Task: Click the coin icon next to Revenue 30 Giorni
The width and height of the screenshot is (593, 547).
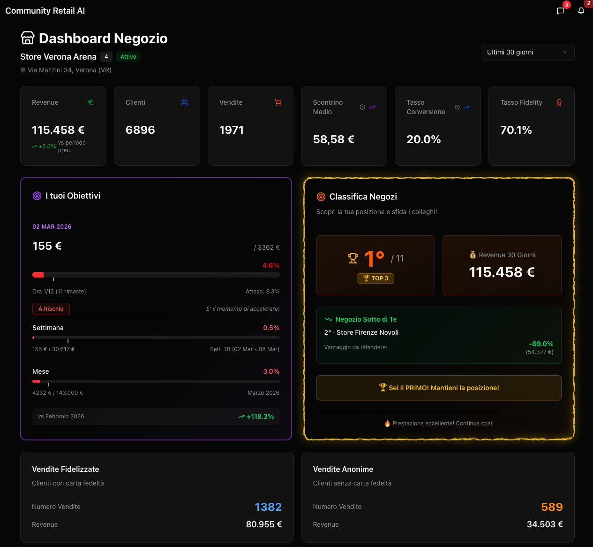Action: tap(472, 254)
